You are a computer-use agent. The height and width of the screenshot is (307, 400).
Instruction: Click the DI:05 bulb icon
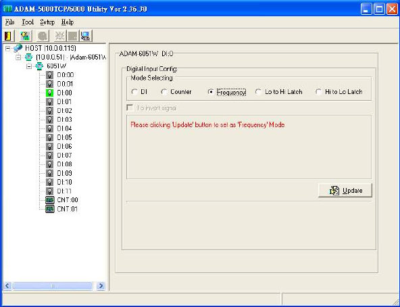[x=49, y=138]
